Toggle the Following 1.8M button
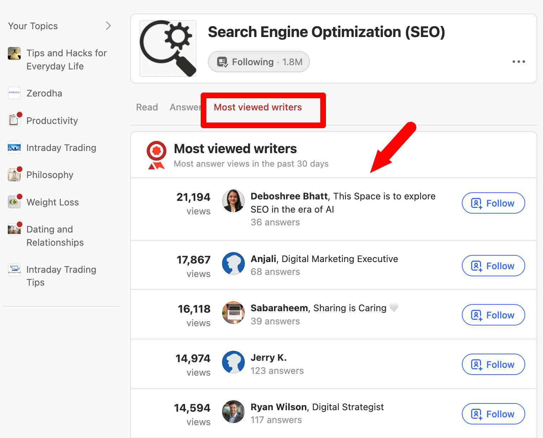 [x=259, y=62]
